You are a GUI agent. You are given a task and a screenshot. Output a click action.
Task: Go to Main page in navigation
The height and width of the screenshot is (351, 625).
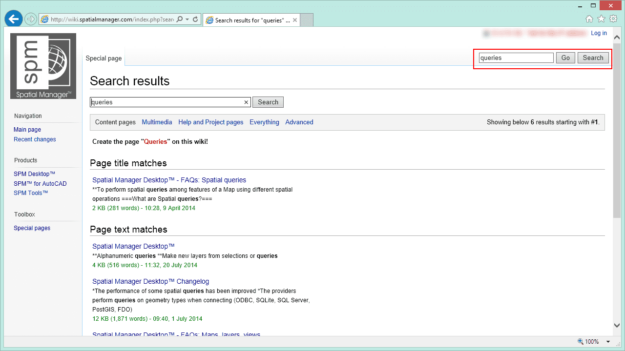[27, 130]
